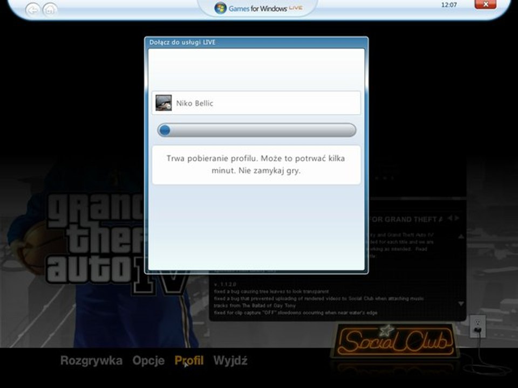518x388 pixels.
Task: Click the news panel scroll down arrow
Action: point(461,303)
